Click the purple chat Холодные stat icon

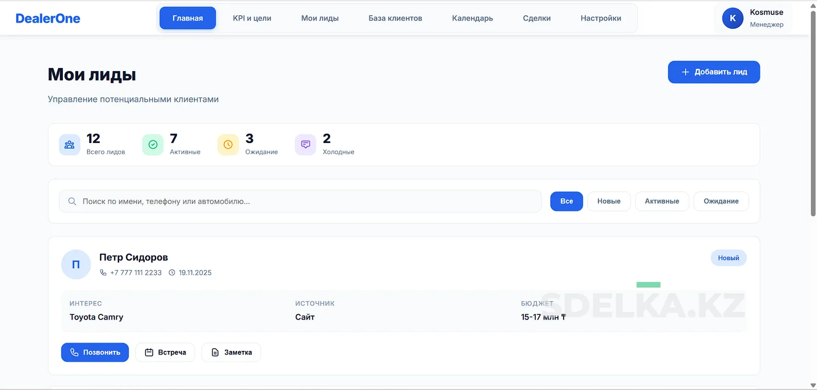coord(305,145)
